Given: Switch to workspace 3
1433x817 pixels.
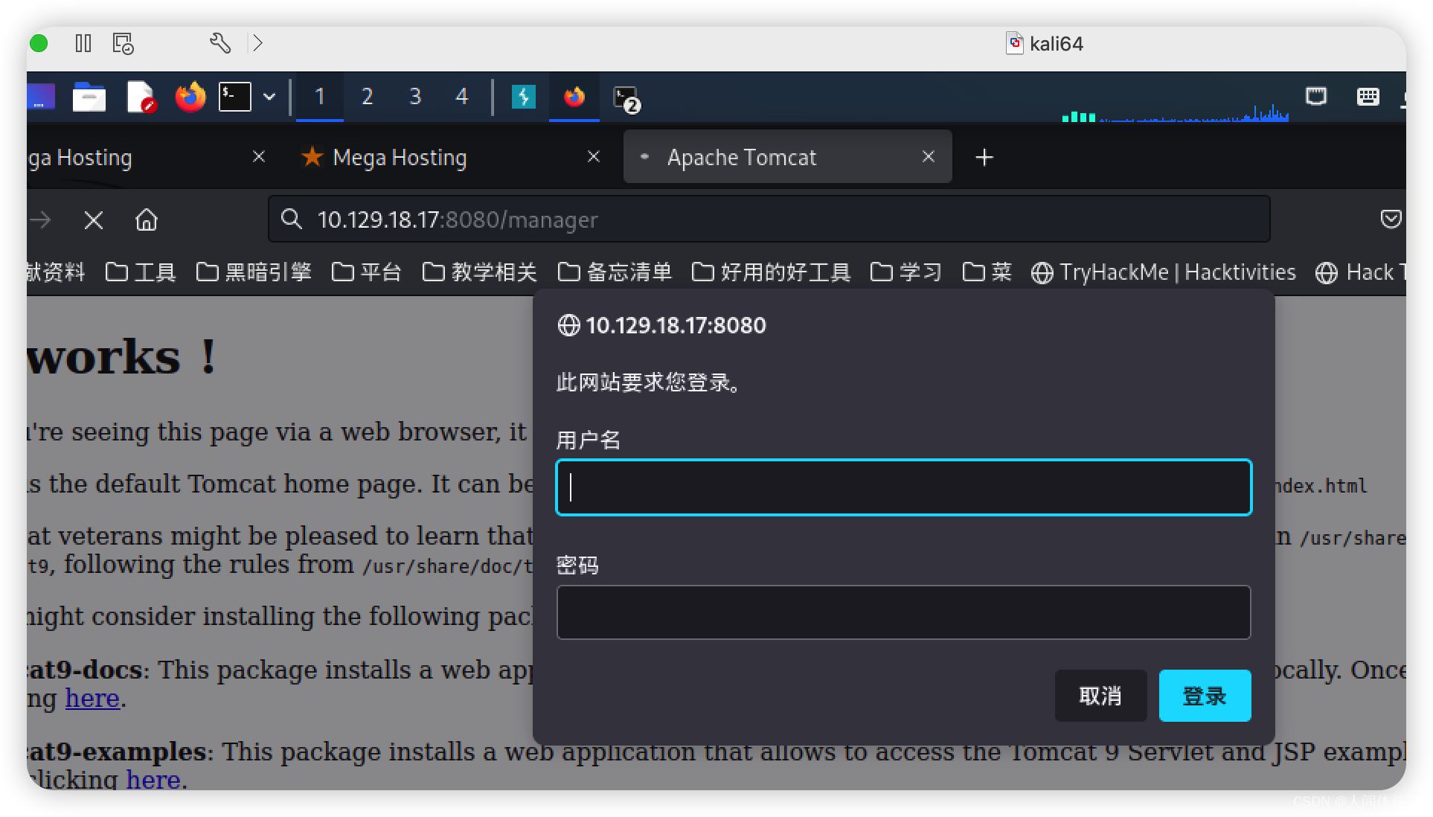Looking at the screenshot, I should tap(415, 97).
